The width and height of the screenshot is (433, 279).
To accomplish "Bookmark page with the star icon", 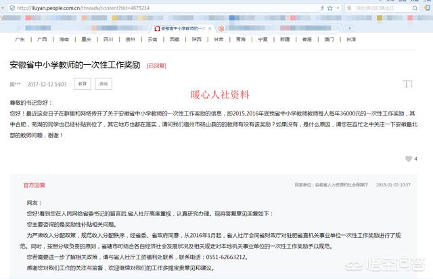I will (330, 8).
